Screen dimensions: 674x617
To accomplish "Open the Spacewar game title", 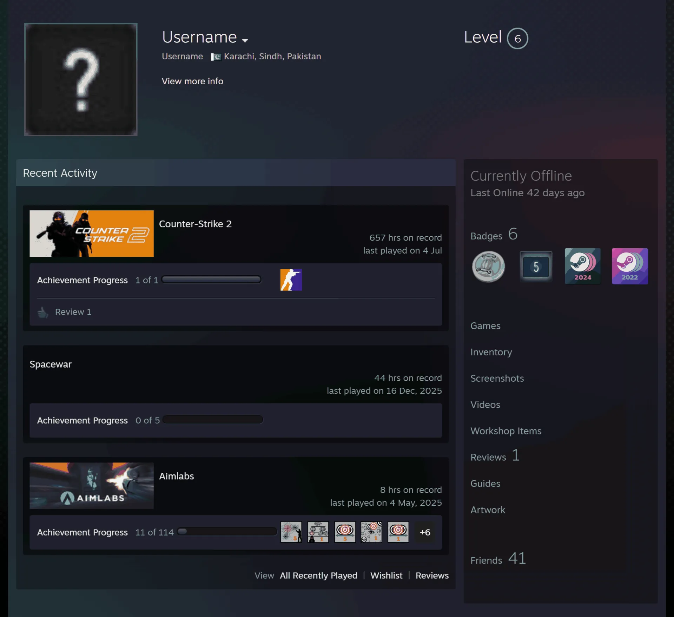I will coord(51,364).
